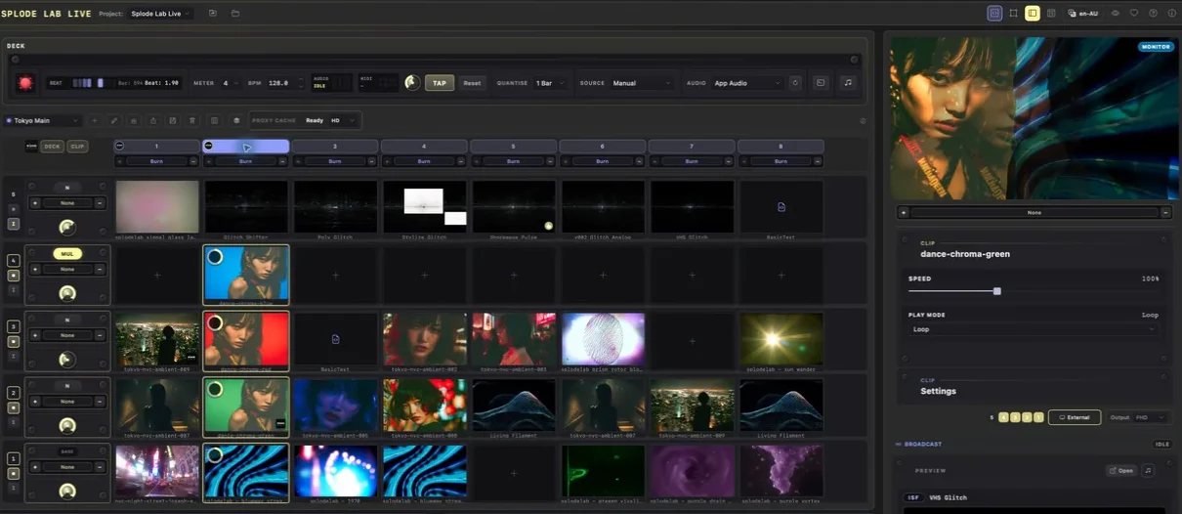This screenshot has height=514, width=1182.
Task: Click the grid icon in the scene toolbar
Action: click(x=214, y=120)
